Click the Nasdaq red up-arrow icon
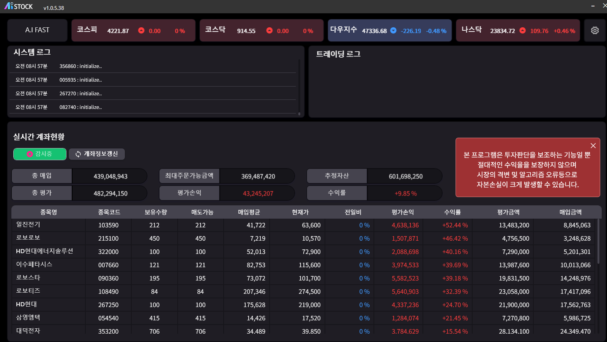Viewport: 607px width, 342px height. (x=522, y=30)
